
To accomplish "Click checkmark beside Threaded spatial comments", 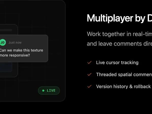I will tap(89, 74).
